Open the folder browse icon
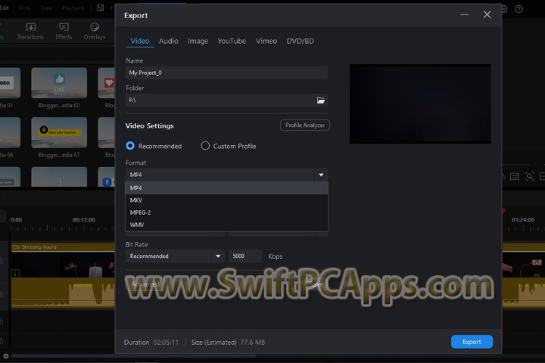This screenshot has width=545, height=363. 320,101
